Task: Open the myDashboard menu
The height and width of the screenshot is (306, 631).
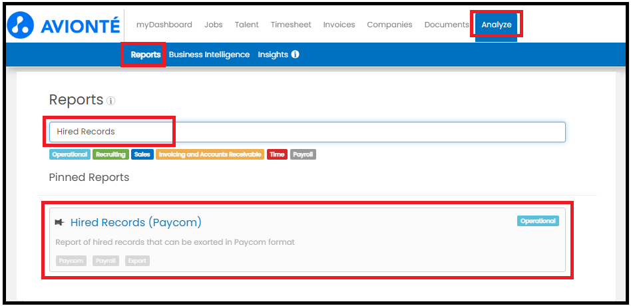Action: [x=164, y=25]
